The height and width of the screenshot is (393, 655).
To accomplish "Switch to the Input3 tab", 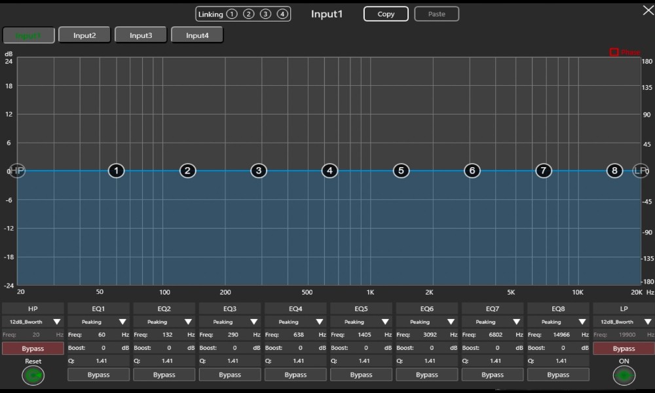I will click(x=141, y=35).
